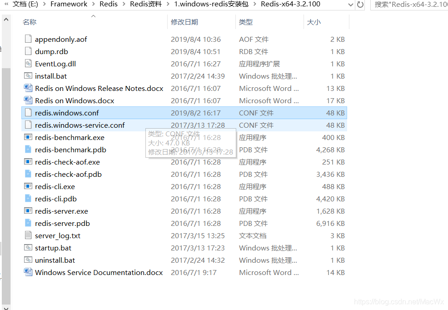Expand chevron after 文档 (E:) in breadcrumb

pos(44,4)
